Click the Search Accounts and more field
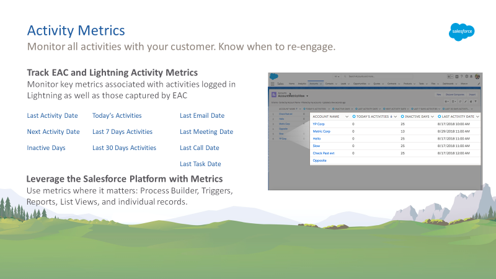 tap(378, 76)
